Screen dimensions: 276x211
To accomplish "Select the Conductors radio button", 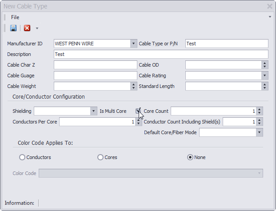I will (x=22, y=157).
